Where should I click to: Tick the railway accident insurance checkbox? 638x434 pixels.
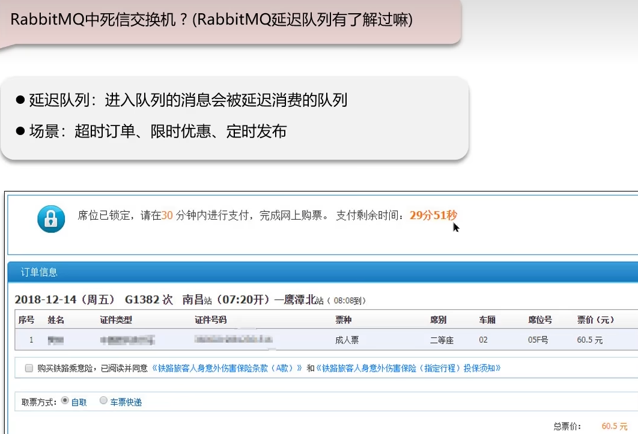point(29,368)
